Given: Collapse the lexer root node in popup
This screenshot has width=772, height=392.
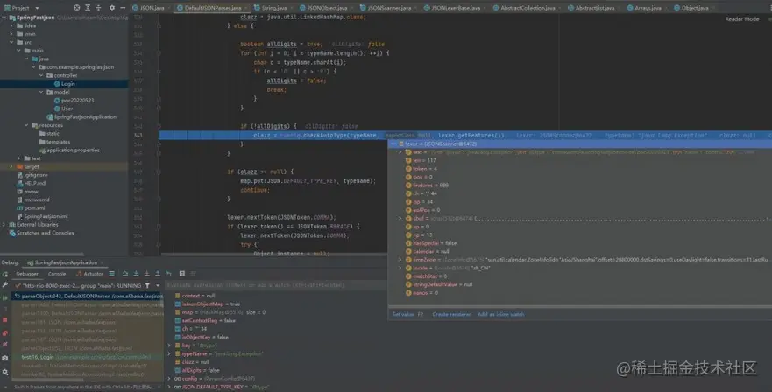Looking at the screenshot, I should (x=393, y=144).
